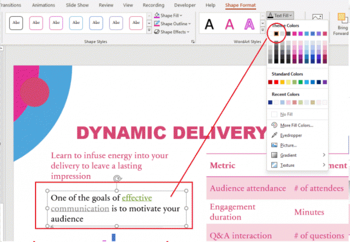Select the No Fill option
This screenshot has width=350, height=242.
pos(286,114)
